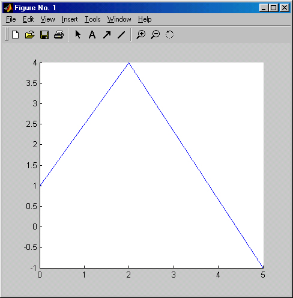Enable the Zoom In magnifier tool
The width and height of the screenshot is (293, 298).
click(x=141, y=34)
